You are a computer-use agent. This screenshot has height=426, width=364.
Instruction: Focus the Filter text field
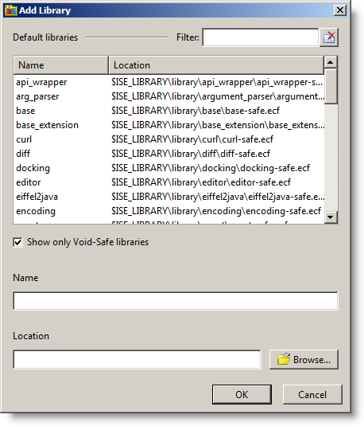coord(261,37)
